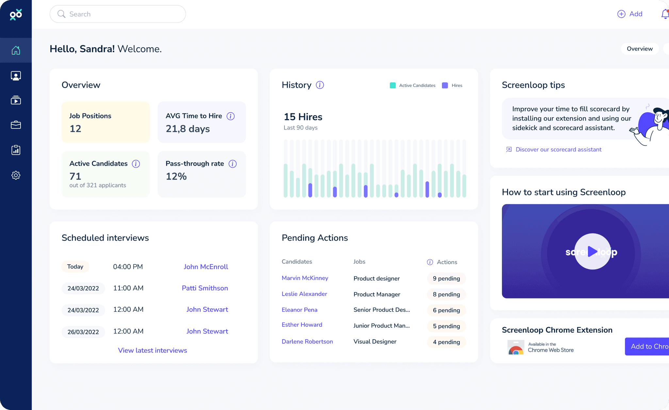The height and width of the screenshot is (410, 669).
Task: Click the search magnifier icon
Action: 61,14
